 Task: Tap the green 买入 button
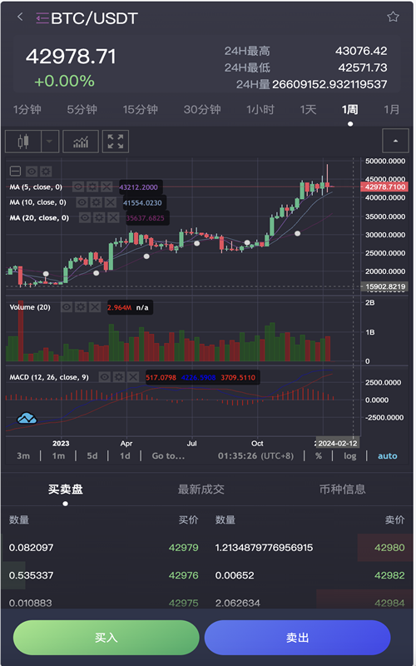pos(106,638)
